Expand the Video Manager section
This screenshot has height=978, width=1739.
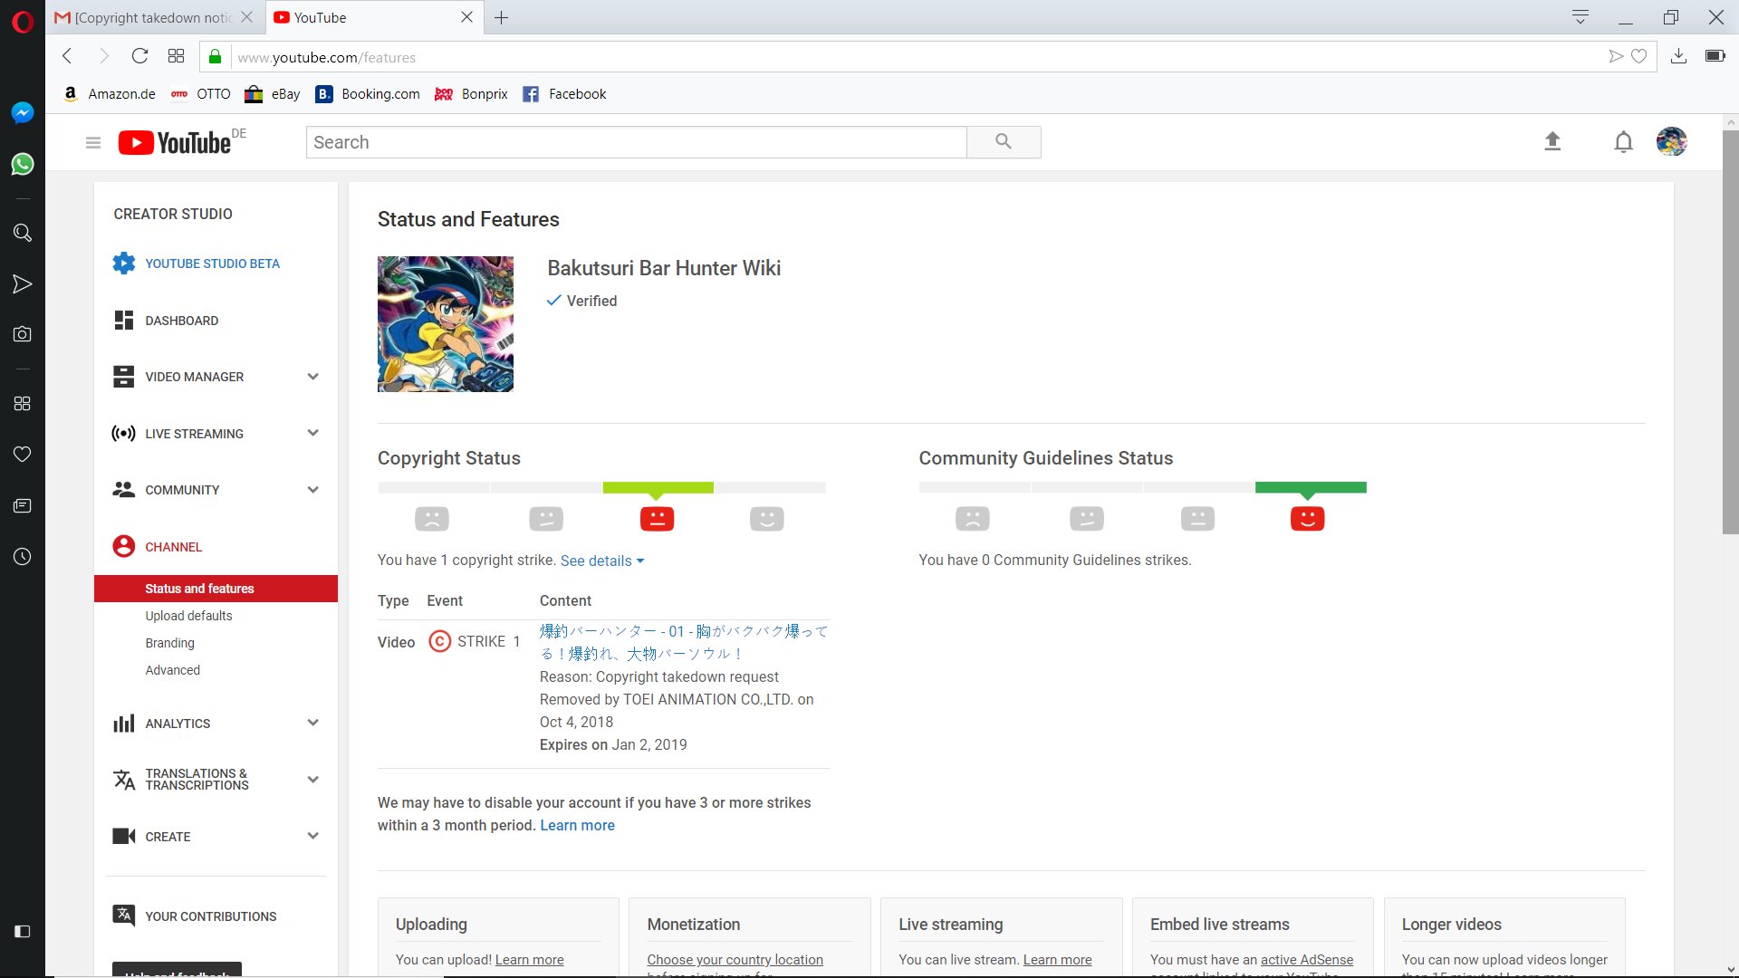(312, 377)
